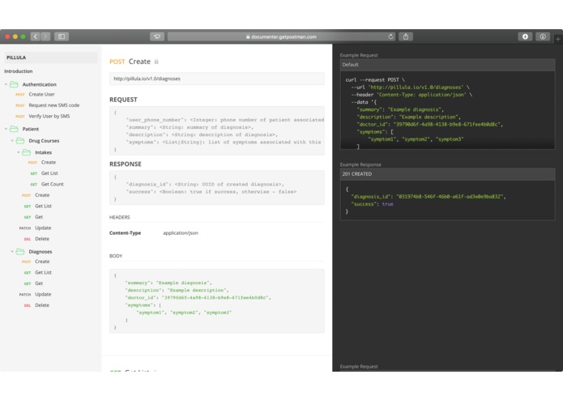Open Update under Diagnoses
Image resolution: width=563 pixels, height=400 pixels.
point(43,294)
